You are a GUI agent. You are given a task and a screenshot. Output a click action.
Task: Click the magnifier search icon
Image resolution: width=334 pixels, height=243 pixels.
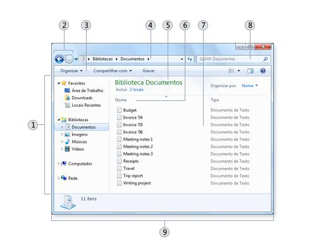pos(266,59)
